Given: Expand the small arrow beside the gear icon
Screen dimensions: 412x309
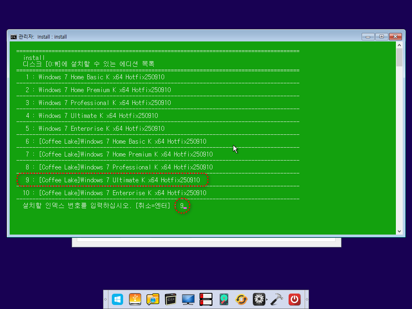Looking at the screenshot, I should click(x=267, y=299).
